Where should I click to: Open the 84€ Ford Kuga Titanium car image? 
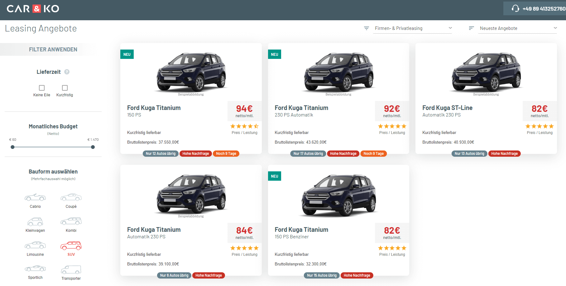point(191,194)
